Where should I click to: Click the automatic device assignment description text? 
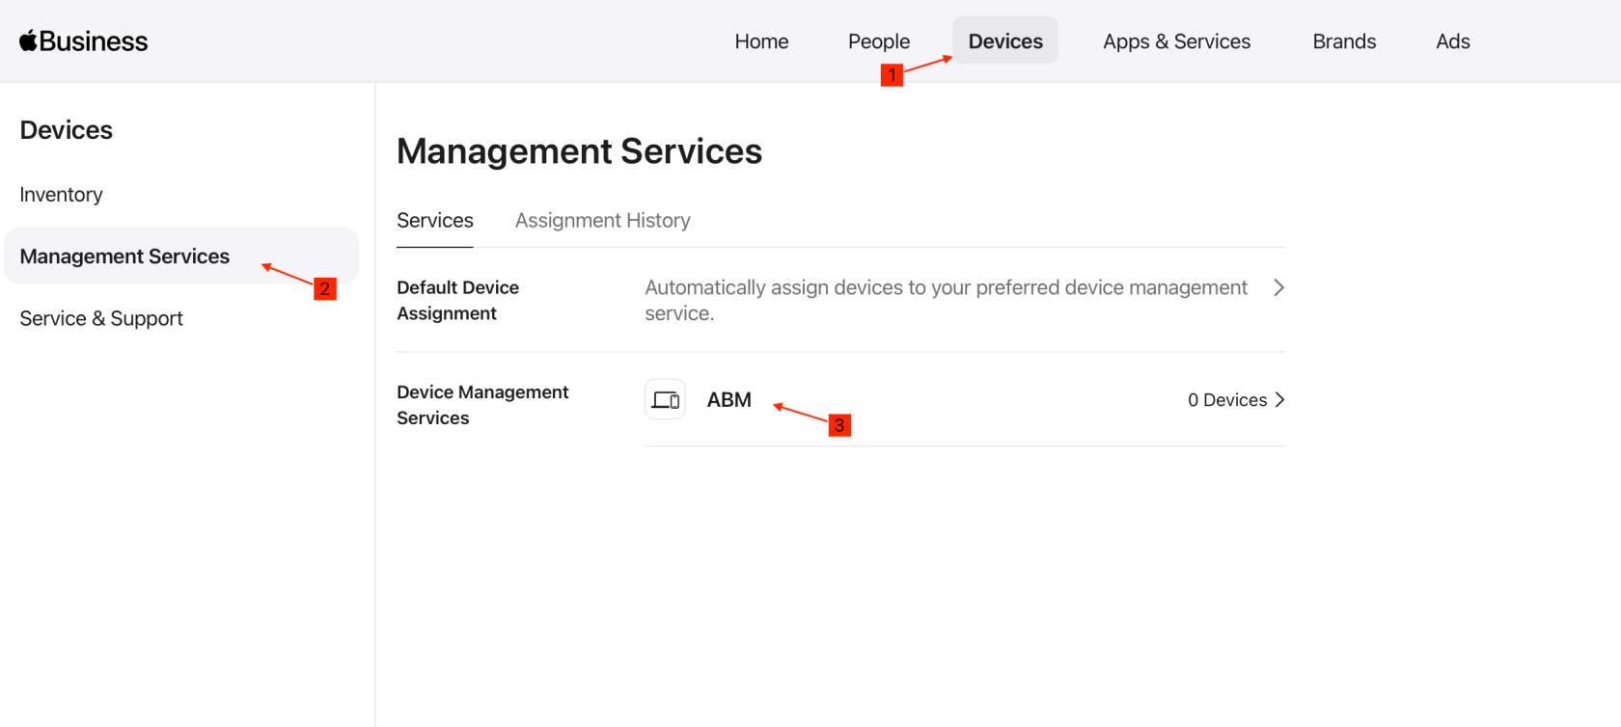[x=946, y=300]
